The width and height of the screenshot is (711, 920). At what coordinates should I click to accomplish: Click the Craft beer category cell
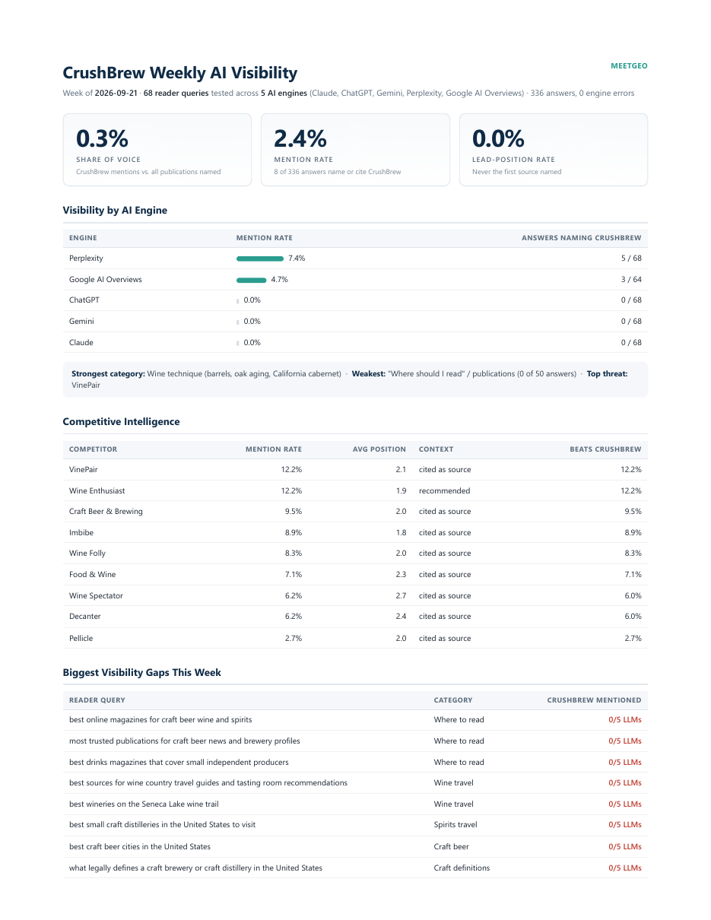pyautogui.click(x=452, y=847)
